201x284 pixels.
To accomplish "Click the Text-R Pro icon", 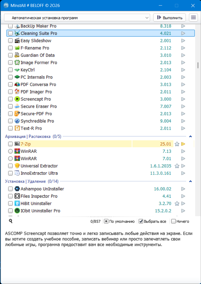I will pos(17,128).
